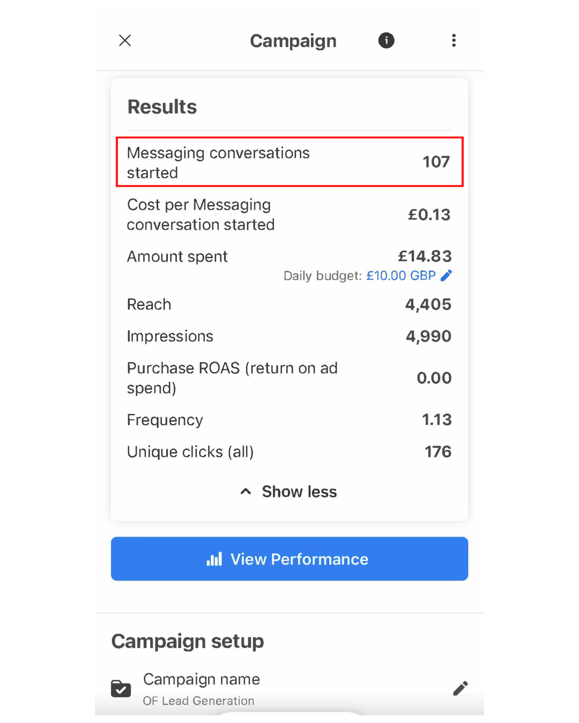This screenshot has height=723, width=579.
Task: Click the £10.00 GBP daily budget link
Action: (400, 276)
